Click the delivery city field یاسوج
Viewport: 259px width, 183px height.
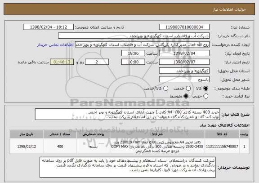[x=184, y=80]
